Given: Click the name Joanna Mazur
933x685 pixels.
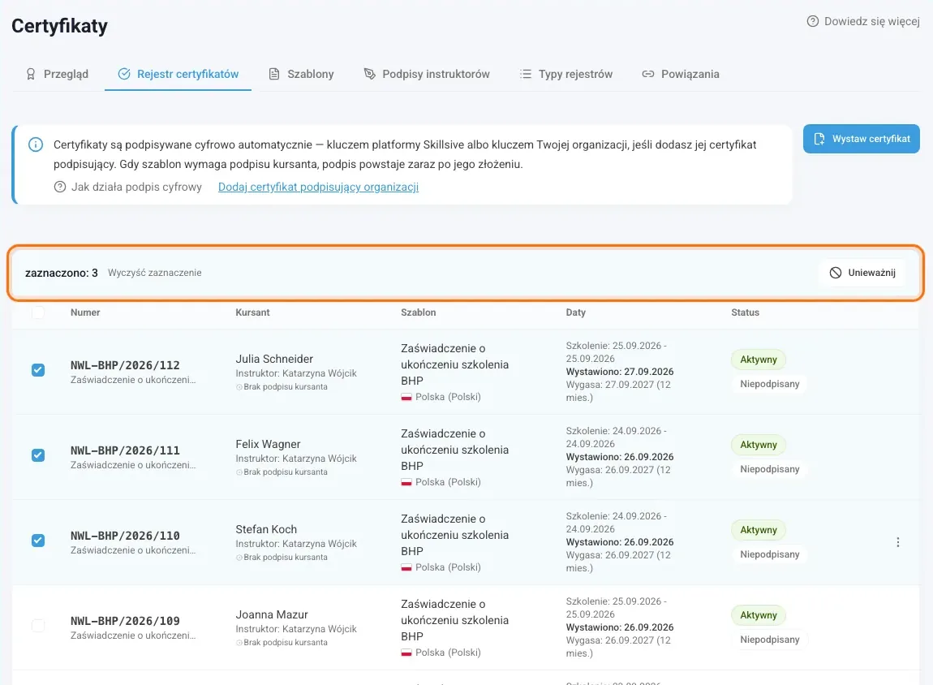Looking at the screenshot, I should 272,614.
